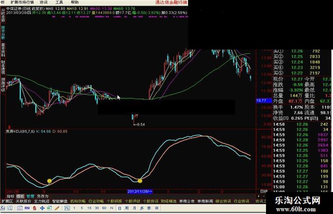Open the 财经精选 bottom tab
This screenshot has height=214, width=333.
(169, 201)
